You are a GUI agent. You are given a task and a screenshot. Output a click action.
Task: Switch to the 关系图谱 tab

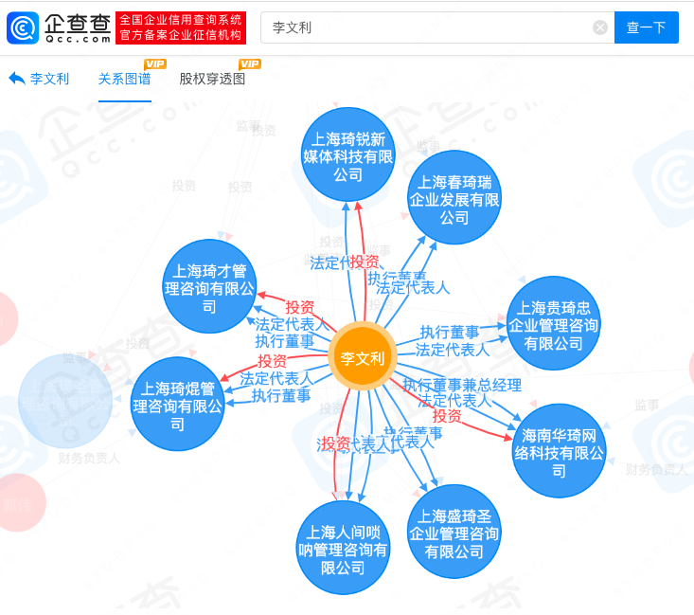point(124,79)
